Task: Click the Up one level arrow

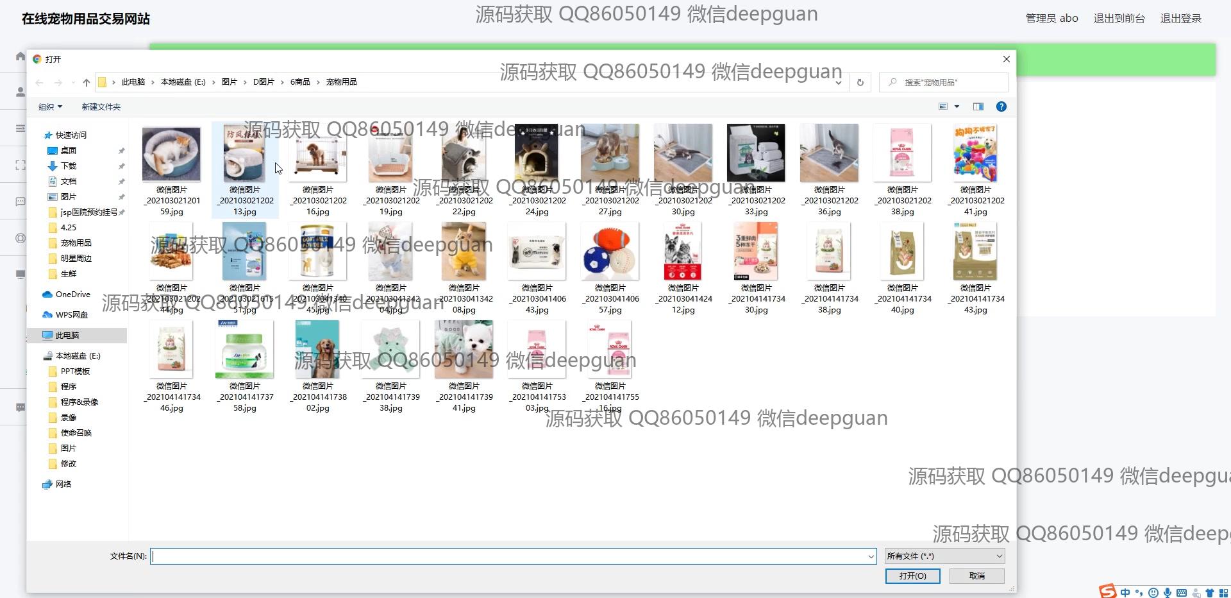Action: [x=87, y=83]
